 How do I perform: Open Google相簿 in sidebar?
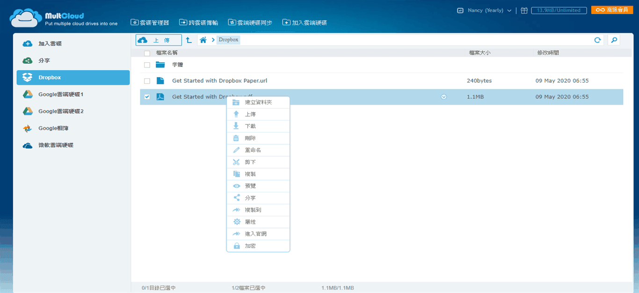coord(73,128)
